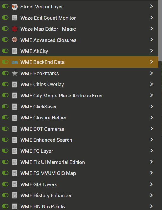Image resolution: width=162 pixels, height=210 pixels.
Task: Toggle Waze Edit Count Monitor off
Action: coord(5,18)
